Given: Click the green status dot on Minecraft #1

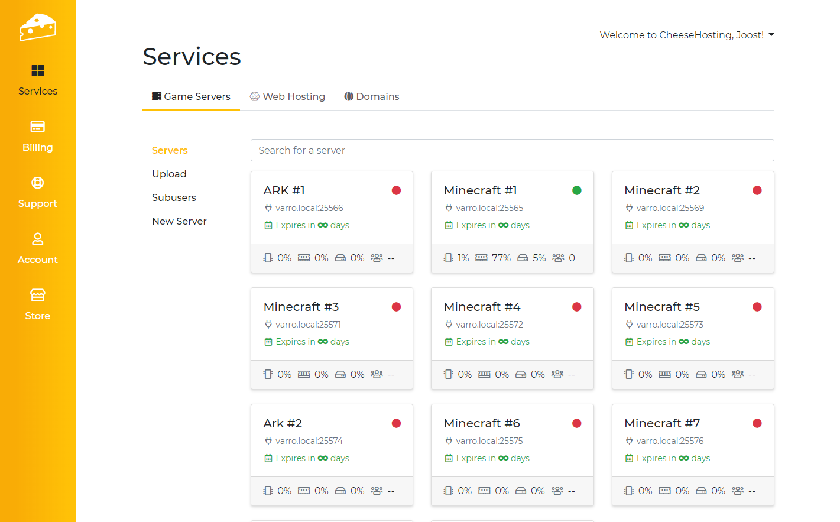Looking at the screenshot, I should click(577, 190).
